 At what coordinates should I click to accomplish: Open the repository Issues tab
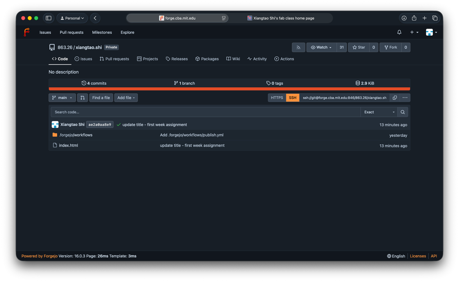pyautogui.click(x=84, y=59)
